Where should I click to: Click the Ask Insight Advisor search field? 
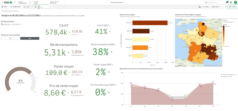214,2
